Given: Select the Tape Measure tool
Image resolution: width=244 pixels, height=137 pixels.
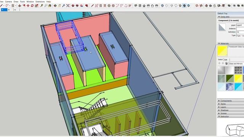Looking at the screenshot, I should pyautogui.click(x=42, y=6).
